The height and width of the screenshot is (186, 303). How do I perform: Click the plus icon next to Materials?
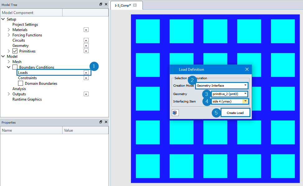[x=86, y=30]
